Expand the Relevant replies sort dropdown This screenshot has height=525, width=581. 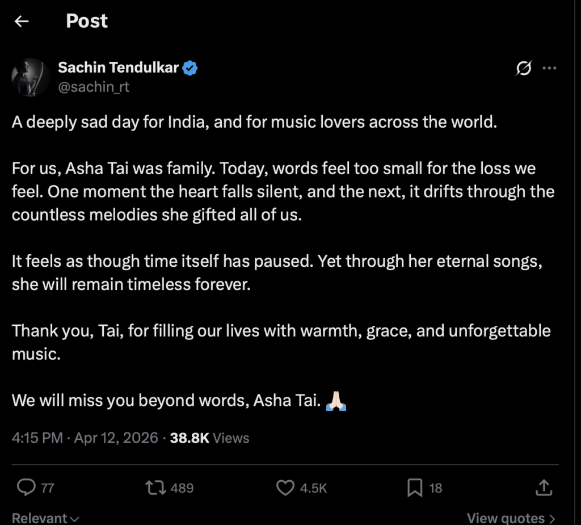(45, 518)
